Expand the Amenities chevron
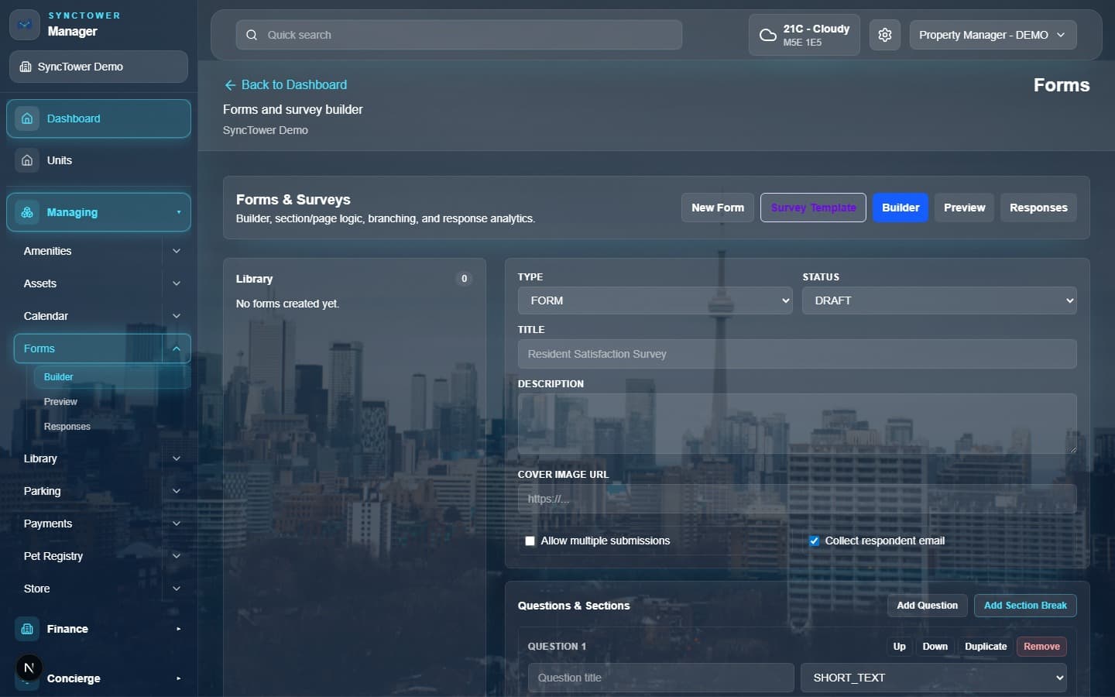 point(177,251)
